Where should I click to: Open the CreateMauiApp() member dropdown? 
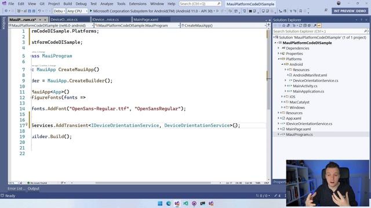click(223, 25)
